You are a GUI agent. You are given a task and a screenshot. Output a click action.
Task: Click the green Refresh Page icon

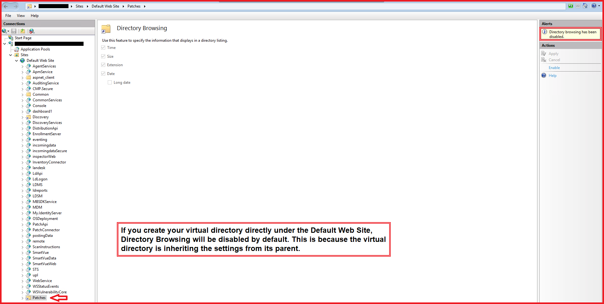570,6
